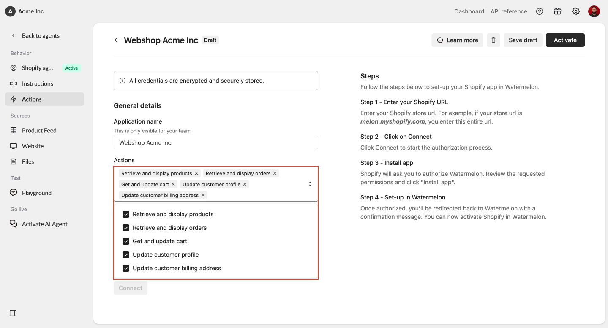Click the Acme Inc logo icon
608x328 pixels.
tap(10, 11)
